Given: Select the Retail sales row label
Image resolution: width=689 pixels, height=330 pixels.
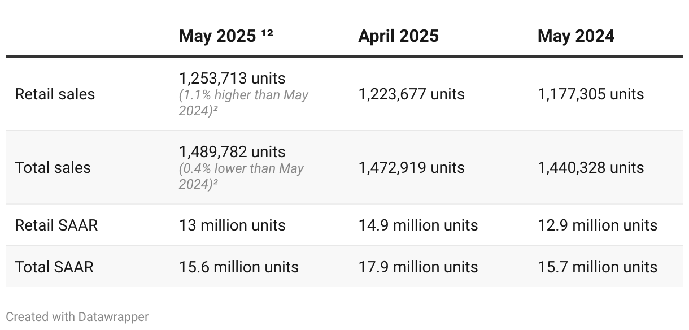Looking at the screenshot, I should point(55,94).
